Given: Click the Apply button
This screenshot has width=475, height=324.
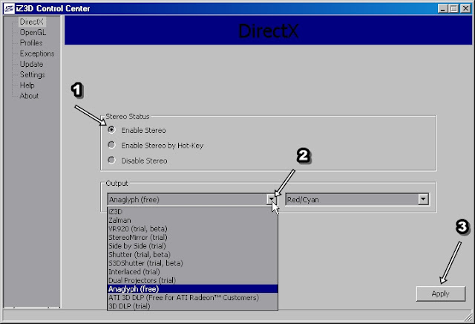Looking at the screenshot, I should (441, 294).
